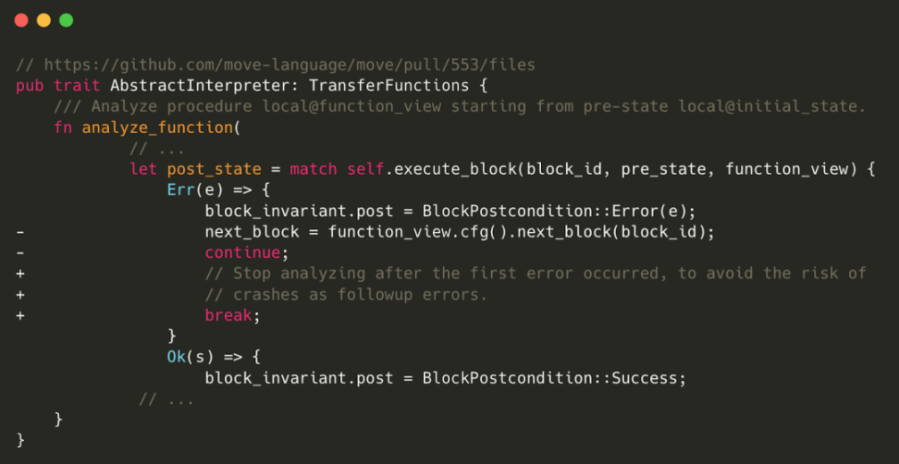Click the AbstractInterpreter trait name

point(204,86)
